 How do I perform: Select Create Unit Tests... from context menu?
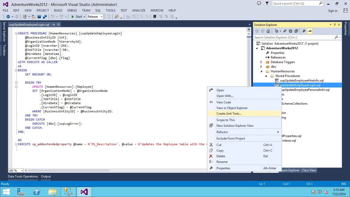point(244,114)
